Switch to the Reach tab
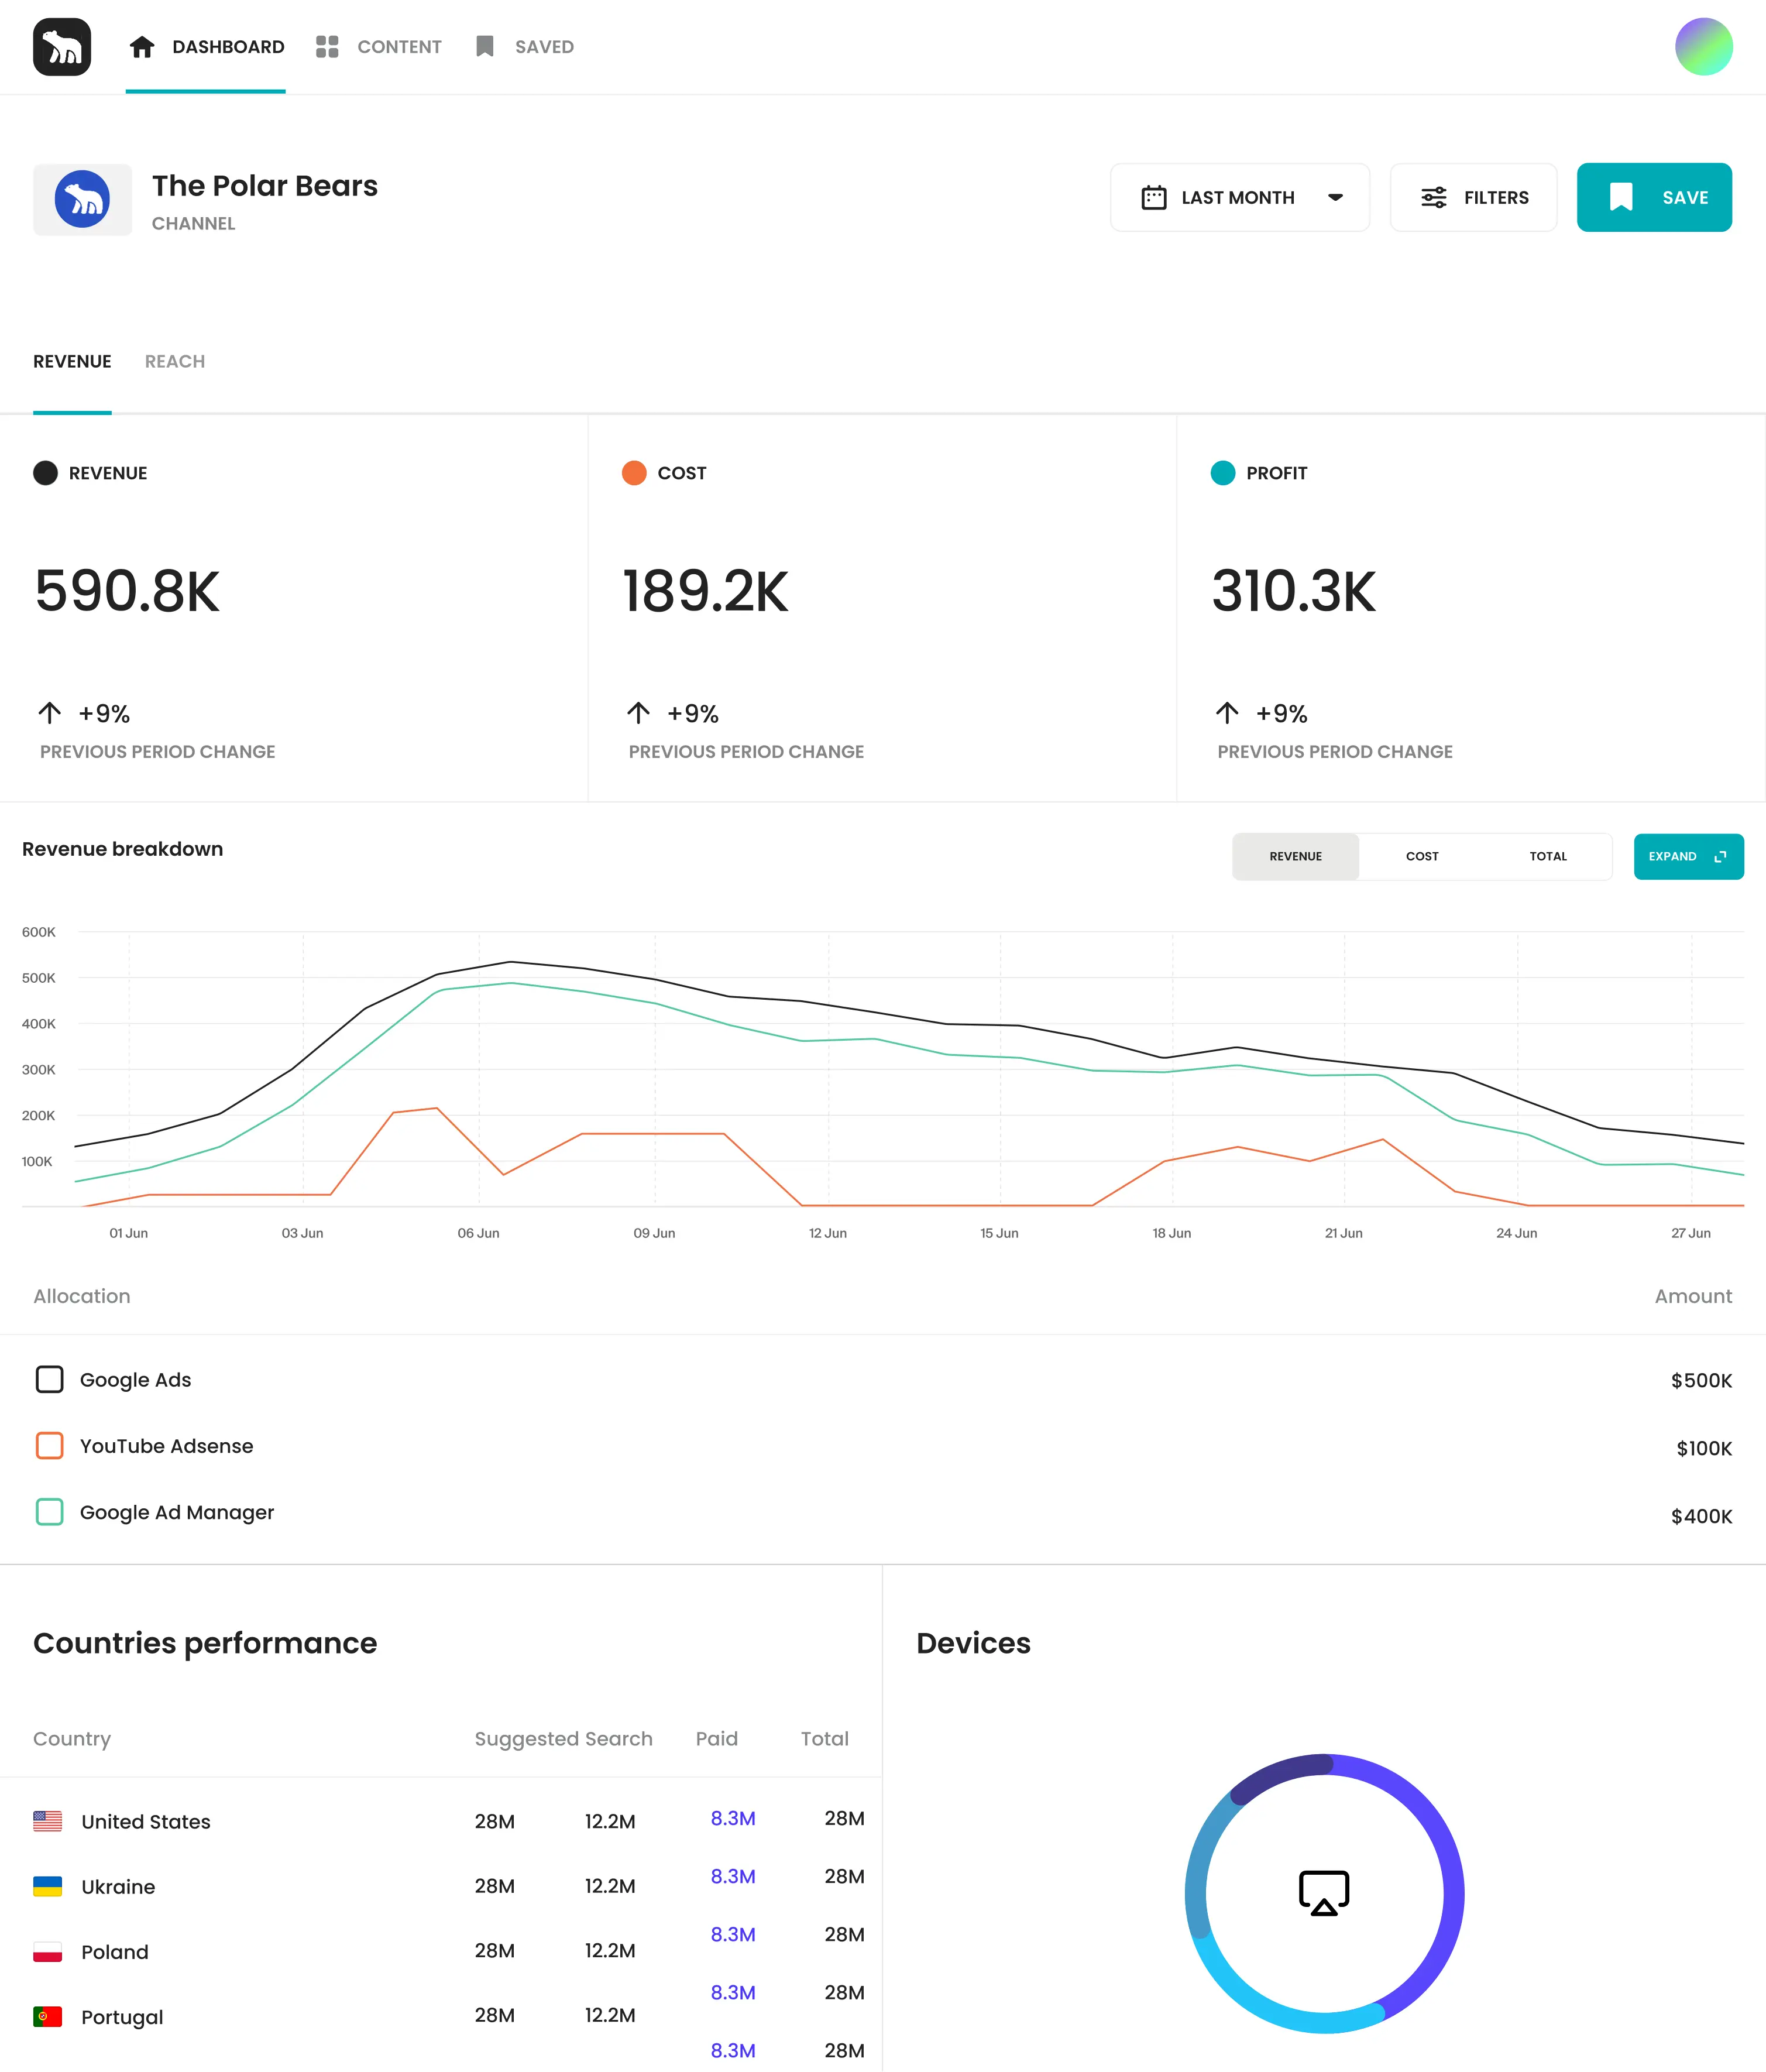The image size is (1766, 2072). point(175,362)
